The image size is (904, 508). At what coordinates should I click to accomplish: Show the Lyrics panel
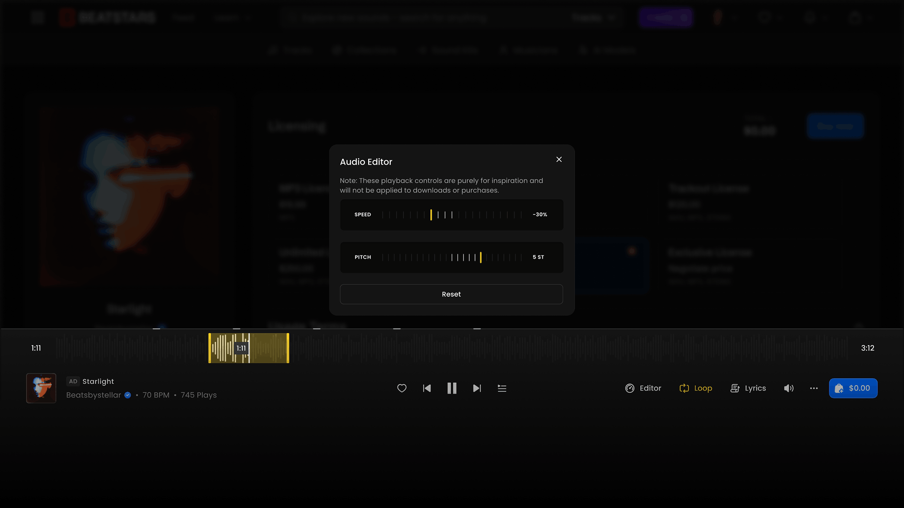748,388
